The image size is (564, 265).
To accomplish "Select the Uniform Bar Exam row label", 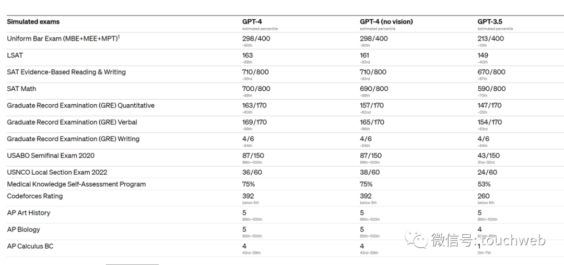I will 62,39.
